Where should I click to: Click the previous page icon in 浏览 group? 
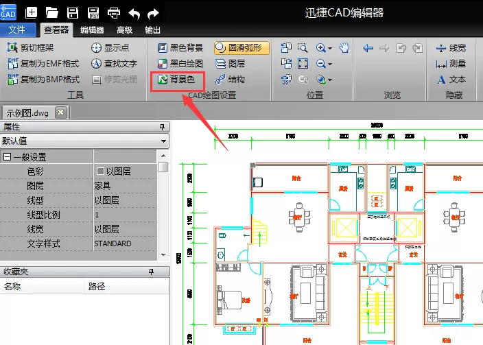pos(401,48)
